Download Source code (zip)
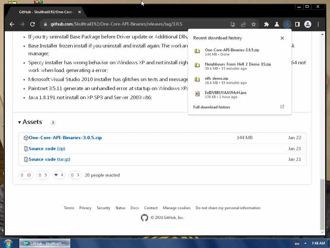 tap(47, 149)
